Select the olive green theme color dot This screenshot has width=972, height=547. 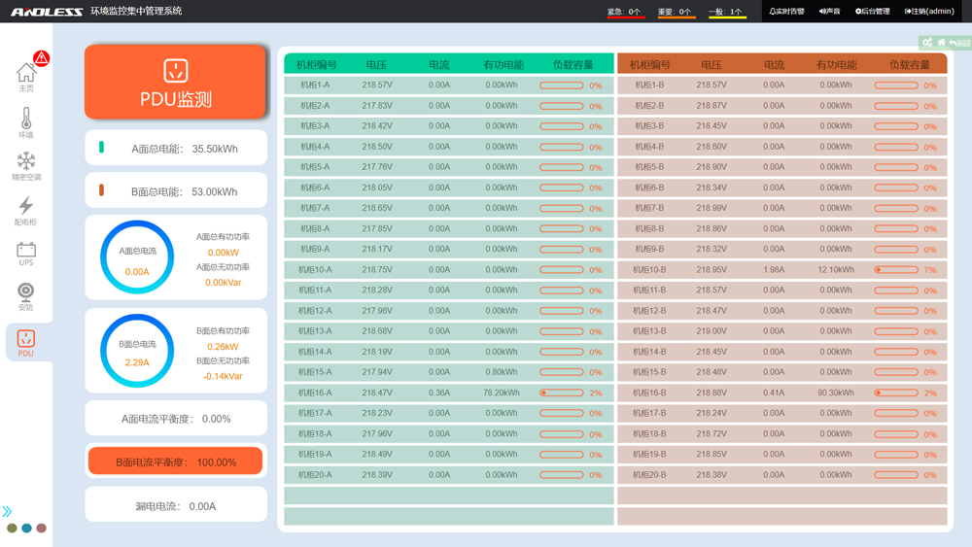coord(12,529)
